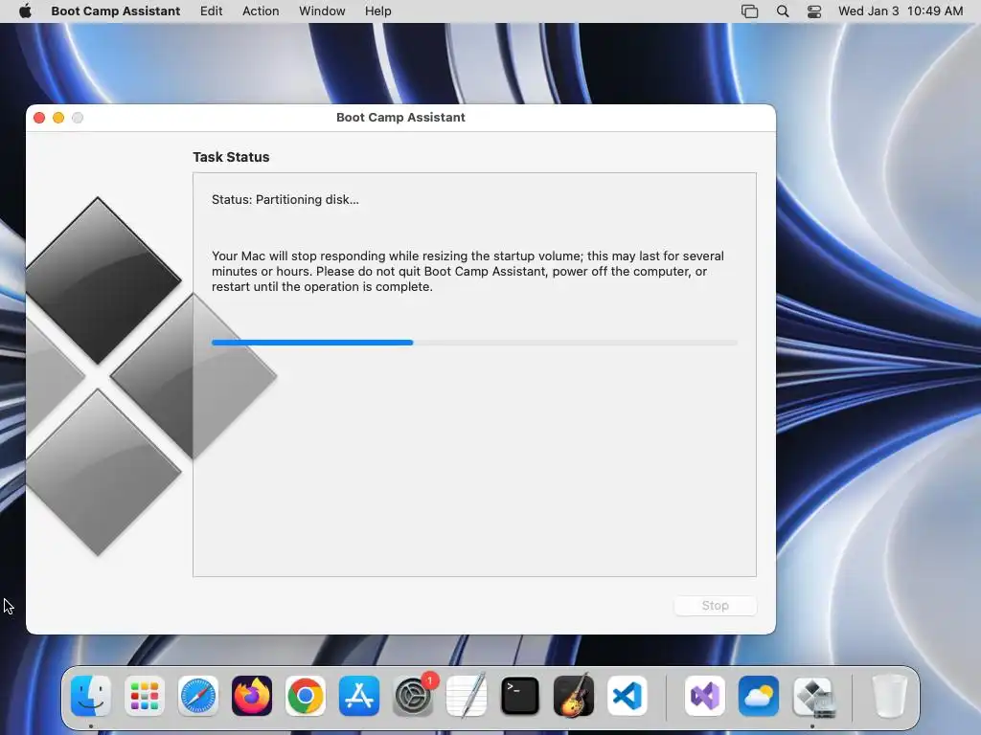Screen dimensions: 981x735
Task: Open Finder from the Dock
Action: pyautogui.click(x=91, y=696)
